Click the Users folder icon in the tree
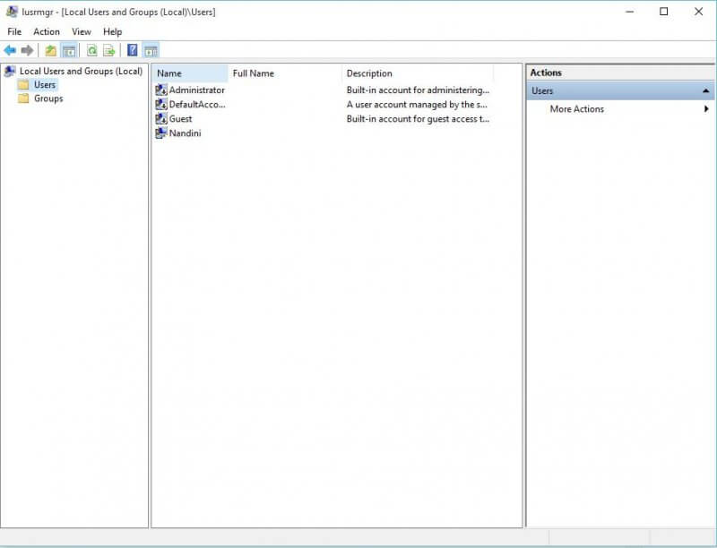 click(23, 85)
